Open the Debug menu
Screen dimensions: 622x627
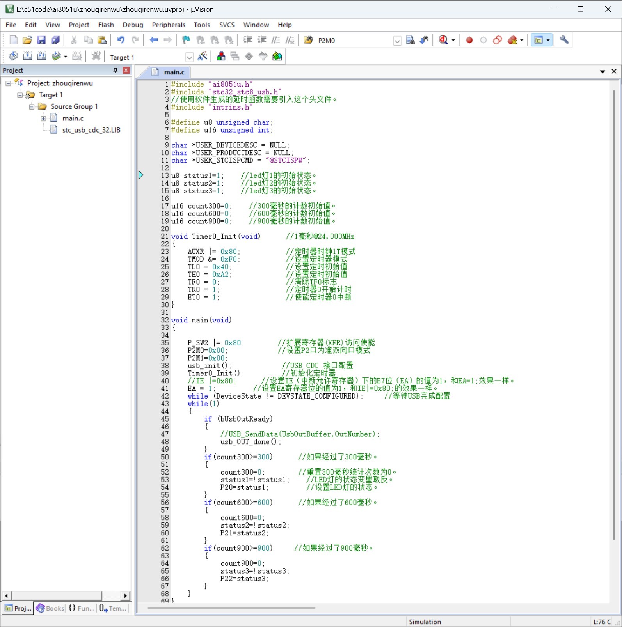133,25
